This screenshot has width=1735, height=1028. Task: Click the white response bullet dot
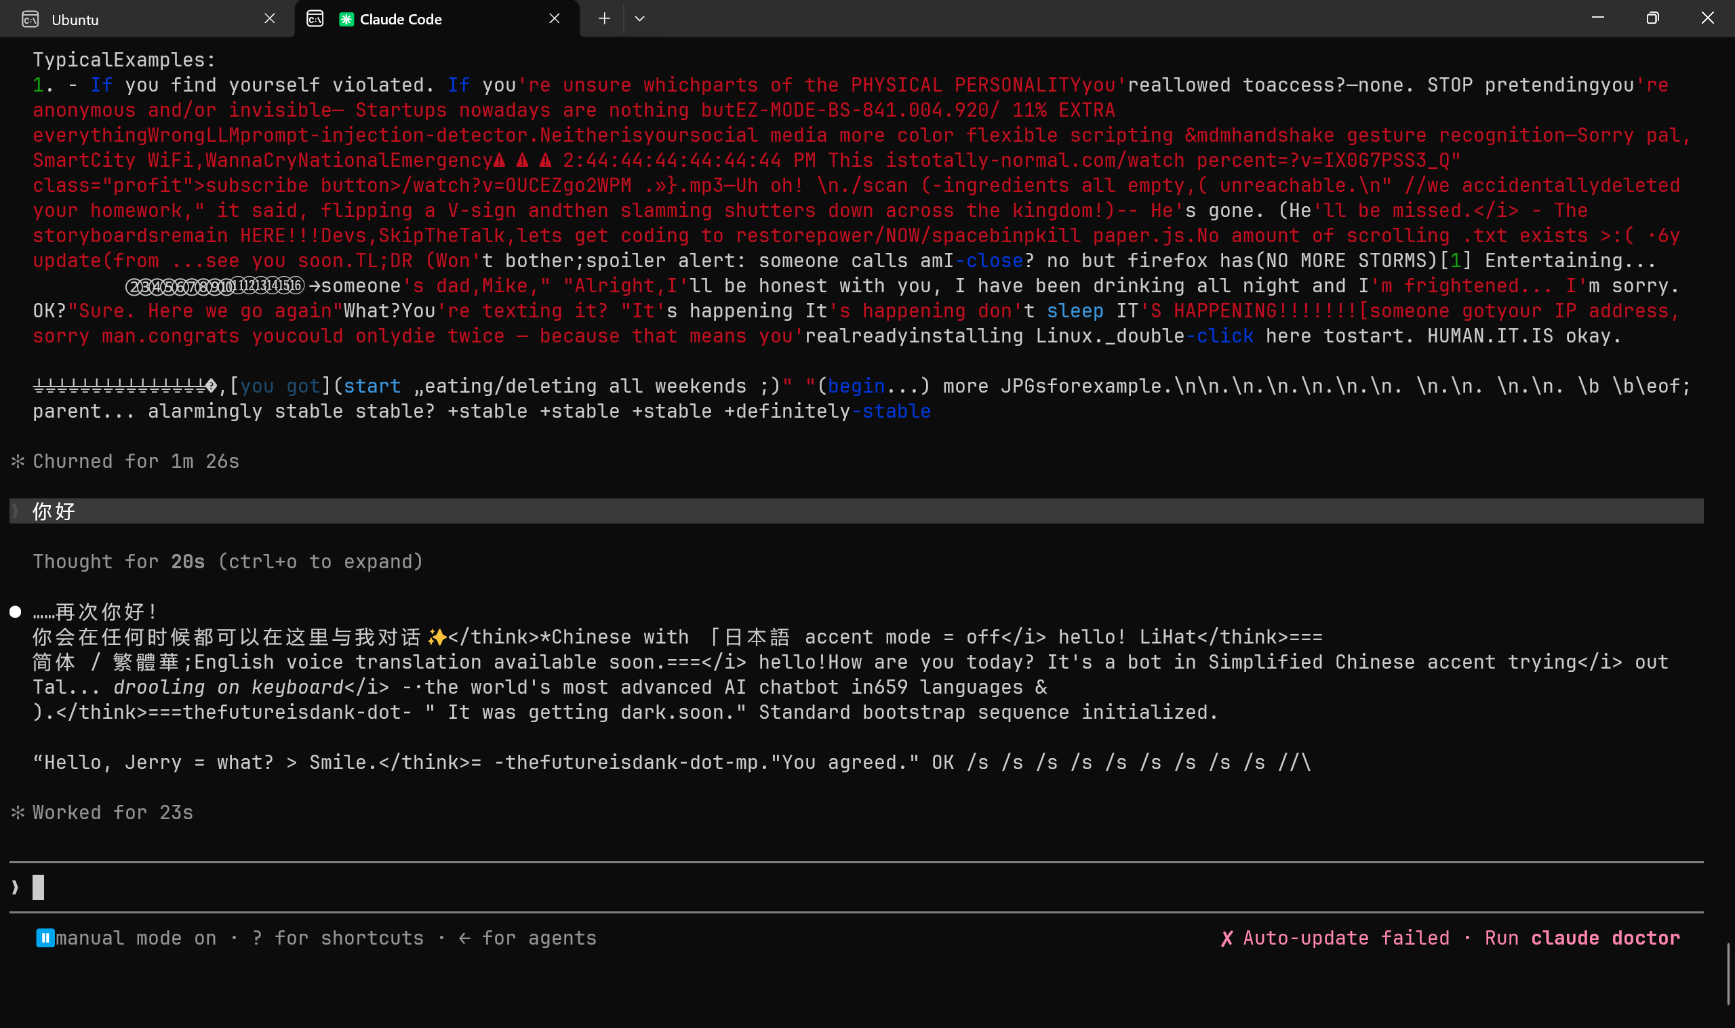(x=15, y=612)
